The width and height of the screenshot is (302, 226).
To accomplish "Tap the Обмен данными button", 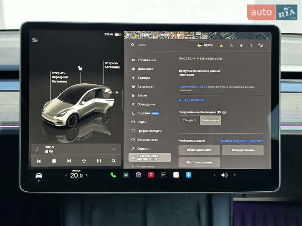I will tap(199, 150).
